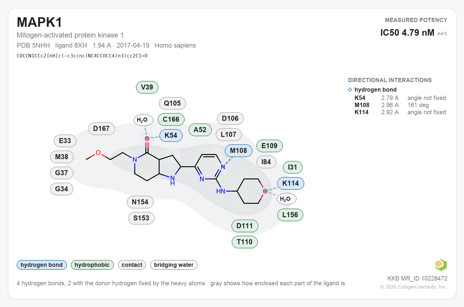The image size is (464, 307).
Task: Click the KKB MR_ID 10228472 text
Action: pos(417,279)
